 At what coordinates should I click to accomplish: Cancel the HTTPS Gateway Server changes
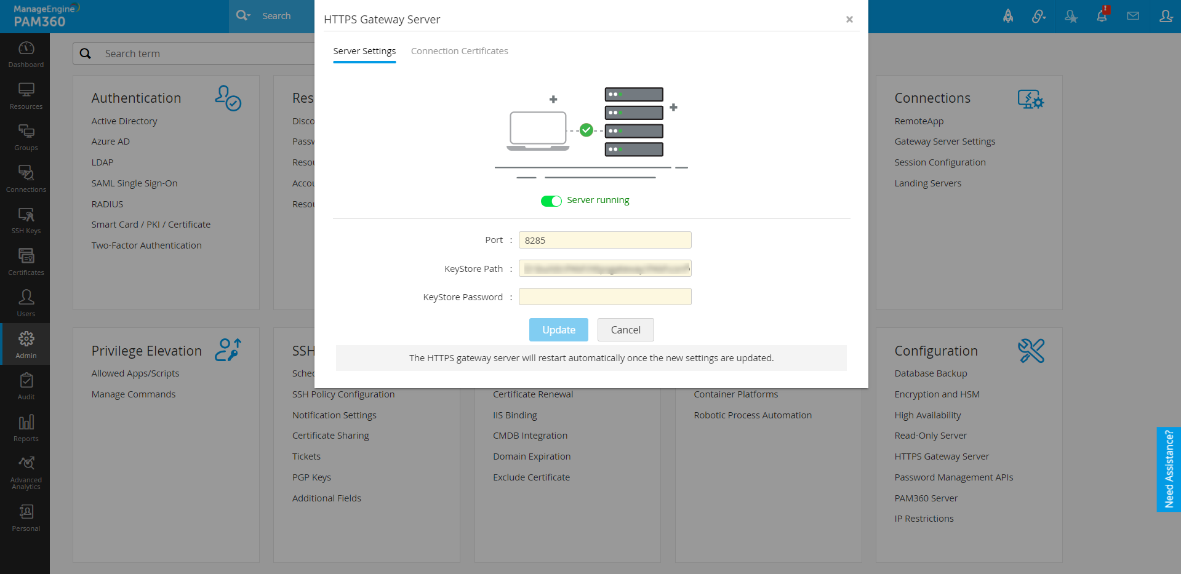pos(625,330)
